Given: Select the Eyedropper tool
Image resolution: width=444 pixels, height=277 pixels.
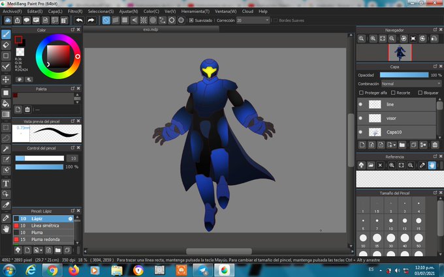Looking at the screenshot, I should (x=6, y=218).
